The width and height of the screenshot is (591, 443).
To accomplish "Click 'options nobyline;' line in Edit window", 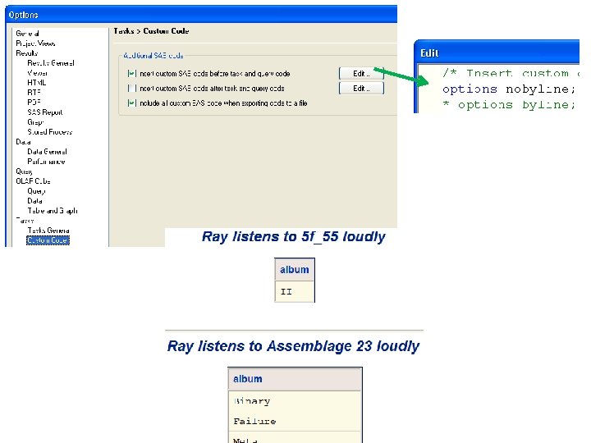I will click(508, 89).
